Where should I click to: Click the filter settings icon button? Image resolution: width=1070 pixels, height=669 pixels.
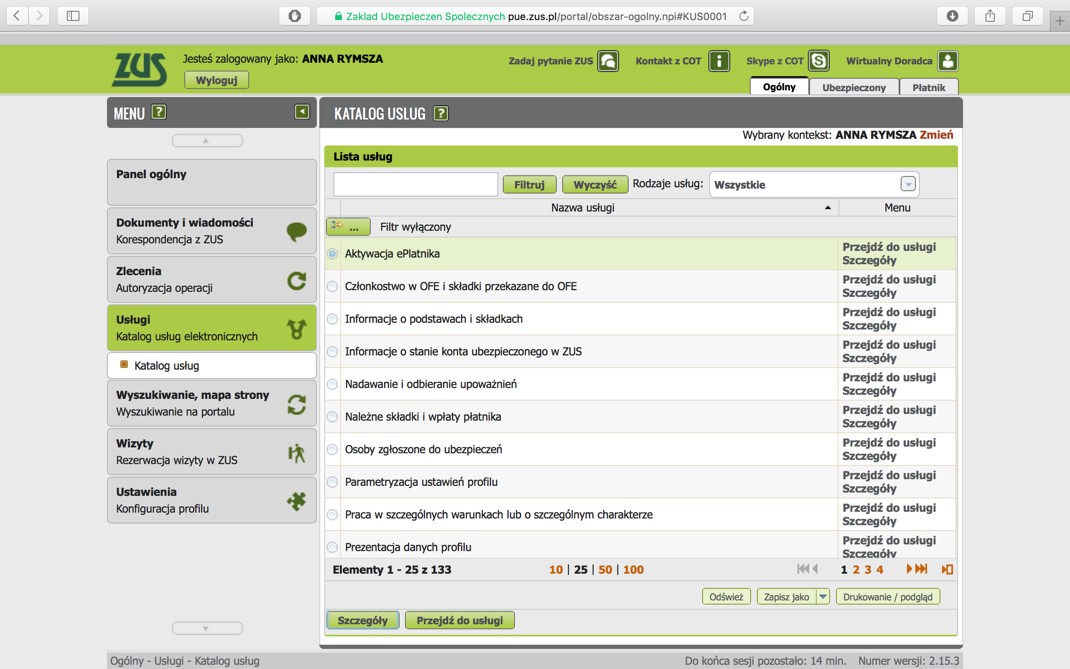coord(348,227)
